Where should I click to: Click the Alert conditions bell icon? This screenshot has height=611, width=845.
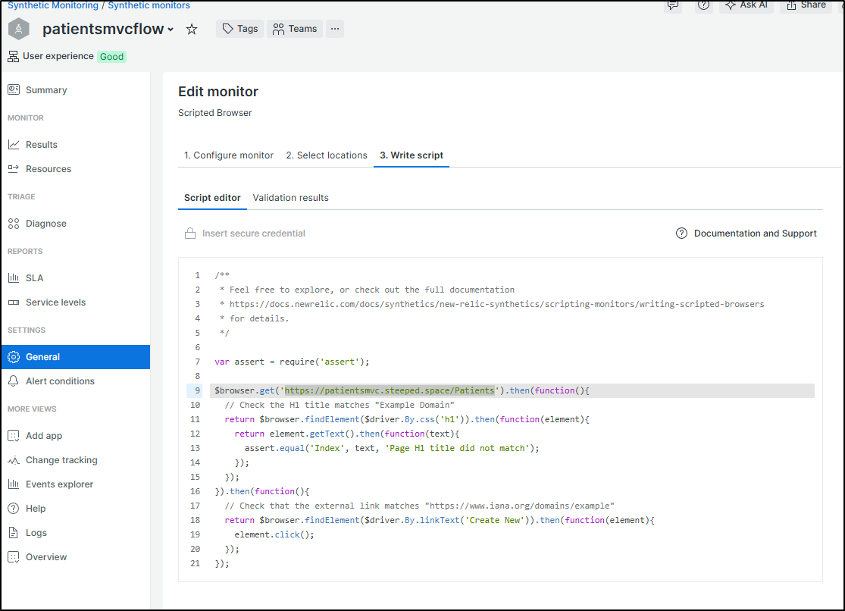click(14, 381)
